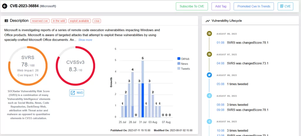
Task: Click the CVE-2023-36884 title text
Action: (24, 6)
